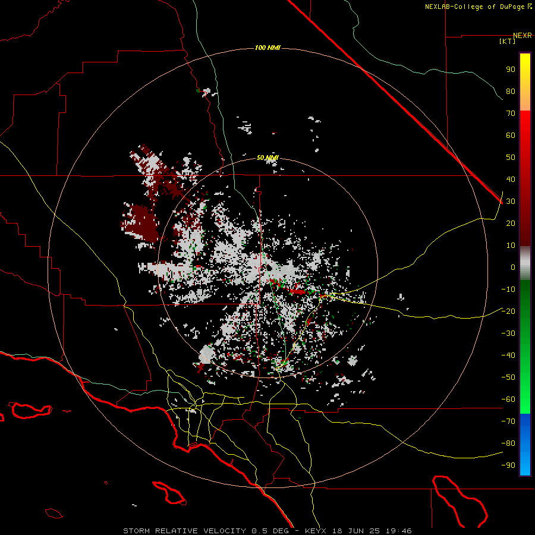Click the 100 NMI range ring label

coord(267,48)
